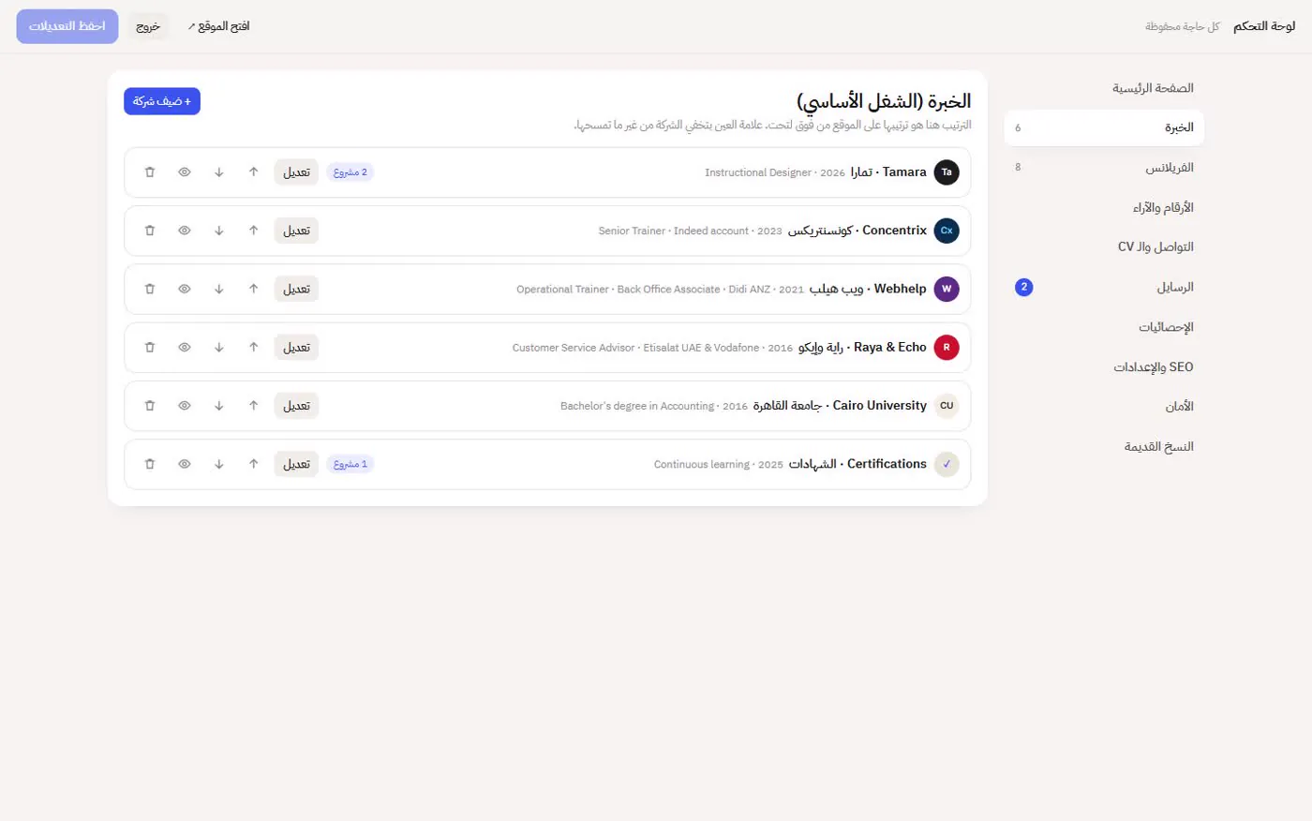
Task: Edit the Tamara entry with تعديل
Action: pos(296,172)
